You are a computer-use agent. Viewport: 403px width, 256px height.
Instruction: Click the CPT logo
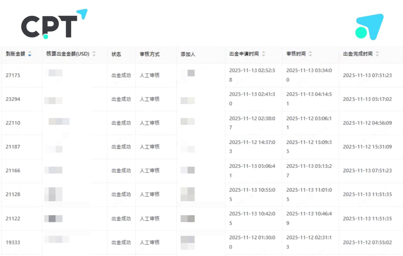54,24
